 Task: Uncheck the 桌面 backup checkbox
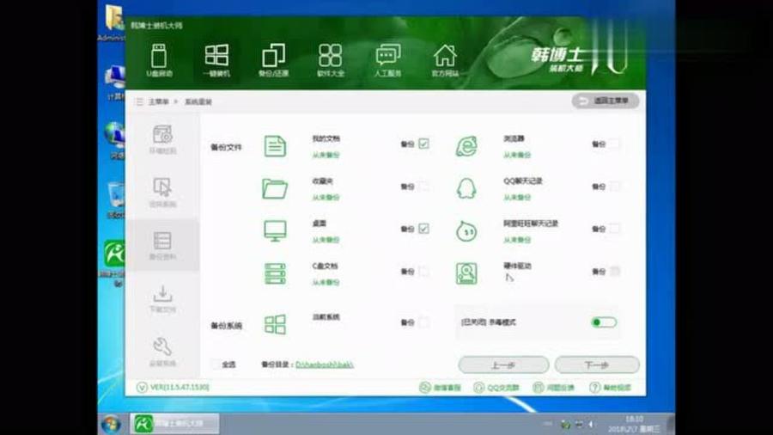click(423, 229)
